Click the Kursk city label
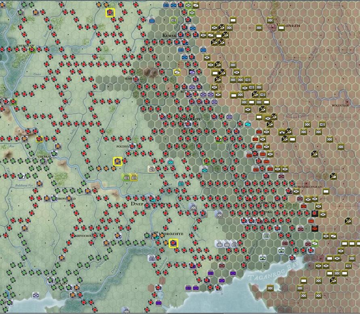Image resolution: width=360 pixels, height=314 pixels. [x=169, y=35]
